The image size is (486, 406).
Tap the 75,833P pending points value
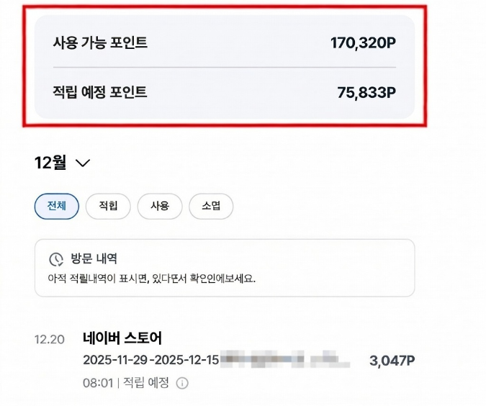pos(366,93)
